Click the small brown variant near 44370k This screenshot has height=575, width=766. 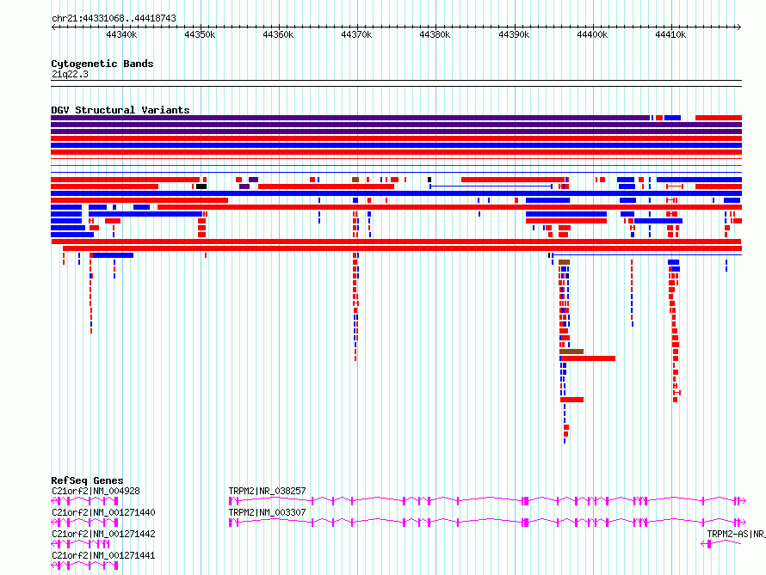[x=355, y=180]
